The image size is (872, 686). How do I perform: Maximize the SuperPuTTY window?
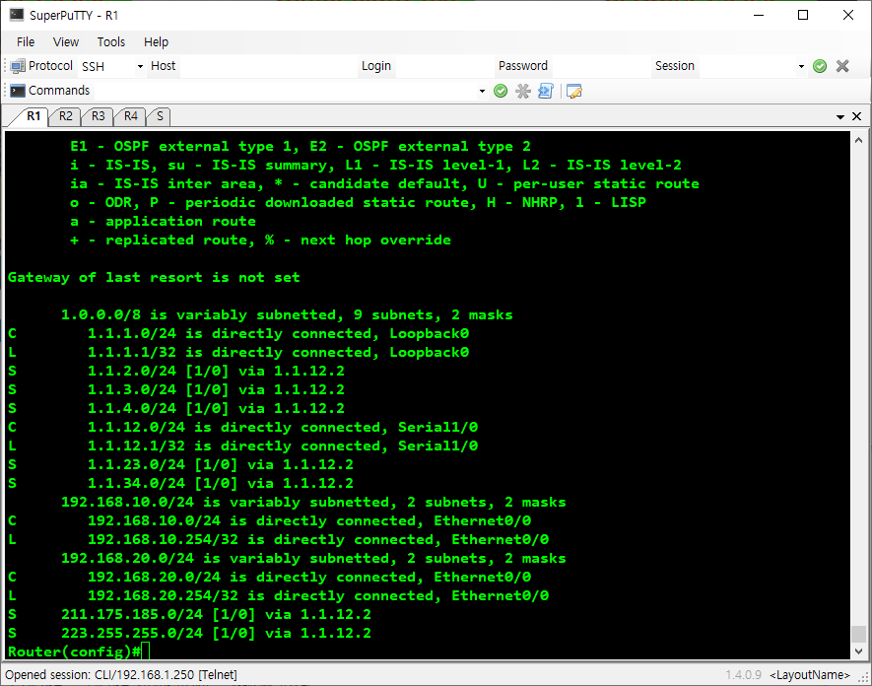coord(803,15)
